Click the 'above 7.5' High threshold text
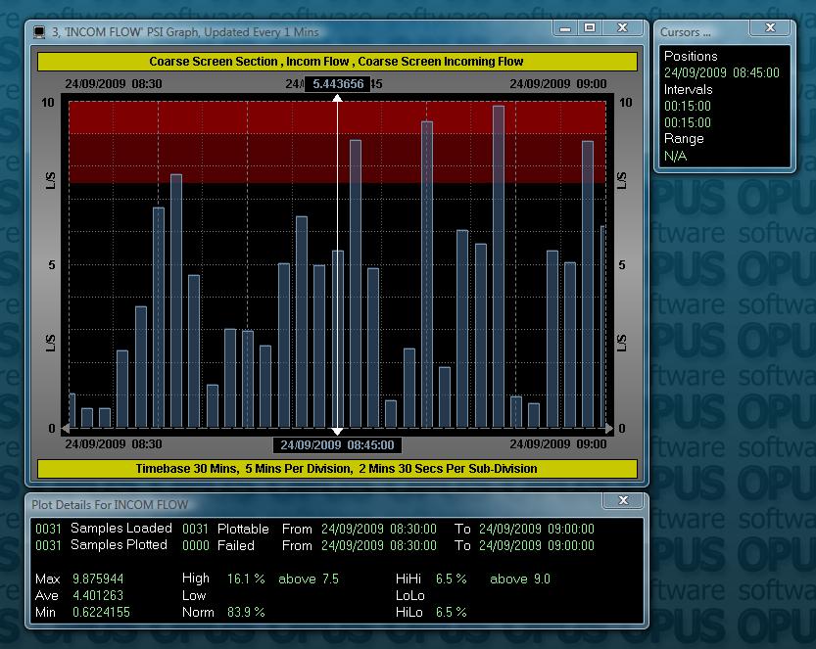The image size is (816, 649). click(x=308, y=579)
